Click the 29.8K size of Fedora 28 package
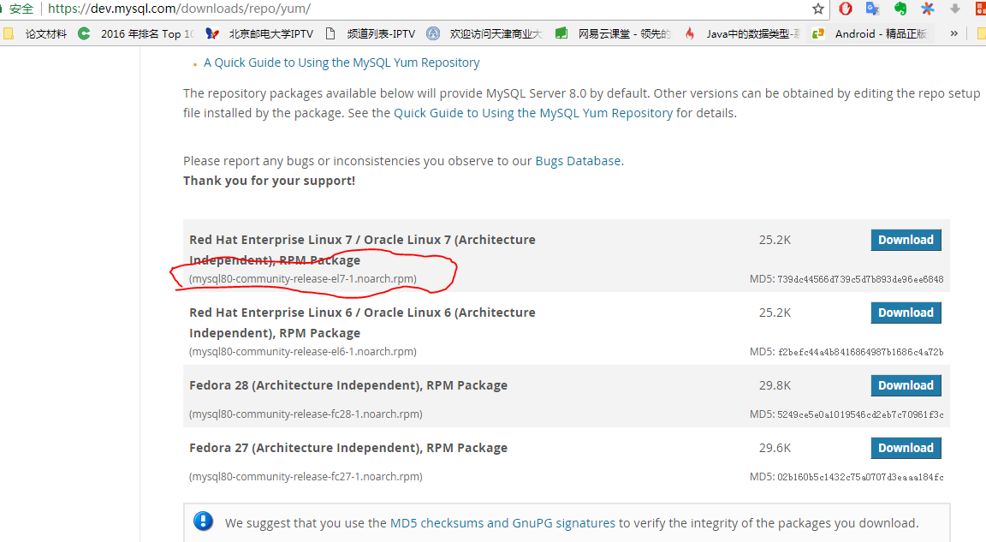 point(775,385)
